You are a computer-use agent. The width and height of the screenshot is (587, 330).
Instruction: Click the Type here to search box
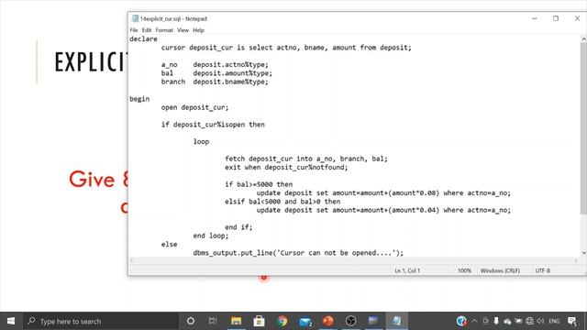coord(101,321)
